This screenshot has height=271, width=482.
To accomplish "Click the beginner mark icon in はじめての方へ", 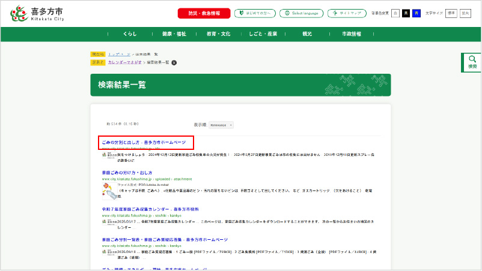I will [x=242, y=13].
